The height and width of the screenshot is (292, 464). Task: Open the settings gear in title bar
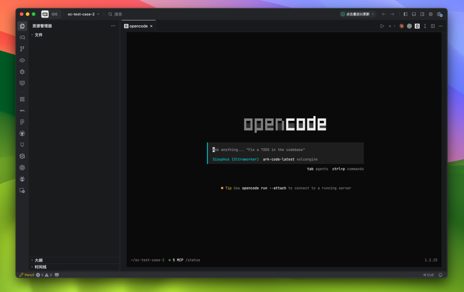coord(430,14)
